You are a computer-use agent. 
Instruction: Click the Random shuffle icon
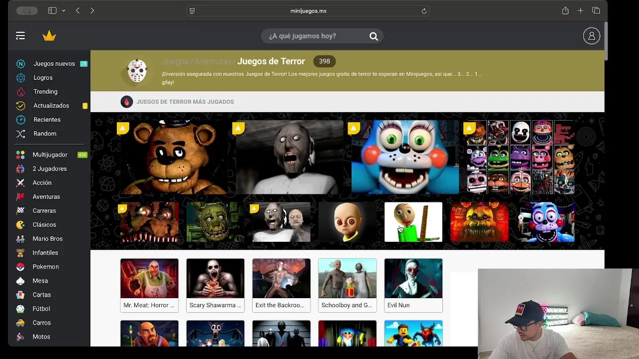pos(20,134)
